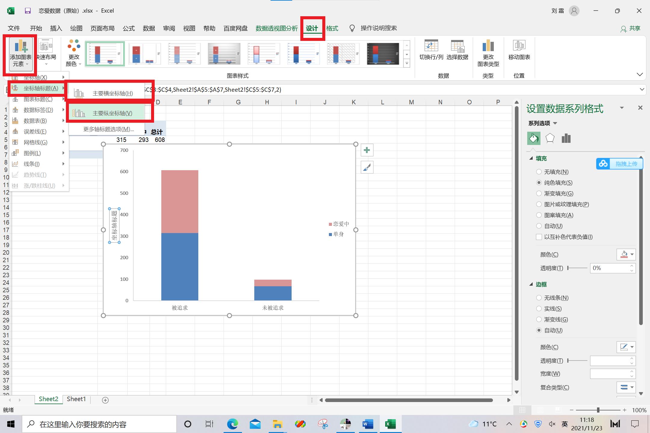Open Word from the taskbar

pyautogui.click(x=368, y=424)
